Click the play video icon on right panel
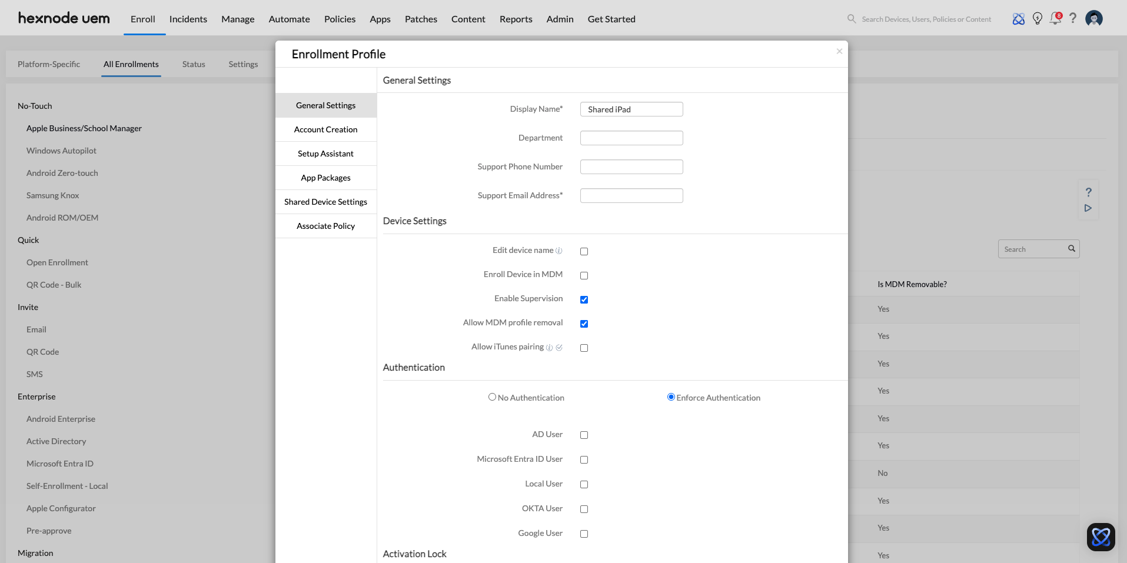The width and height of the screenshot is (1127, 563). (1088, 208)
